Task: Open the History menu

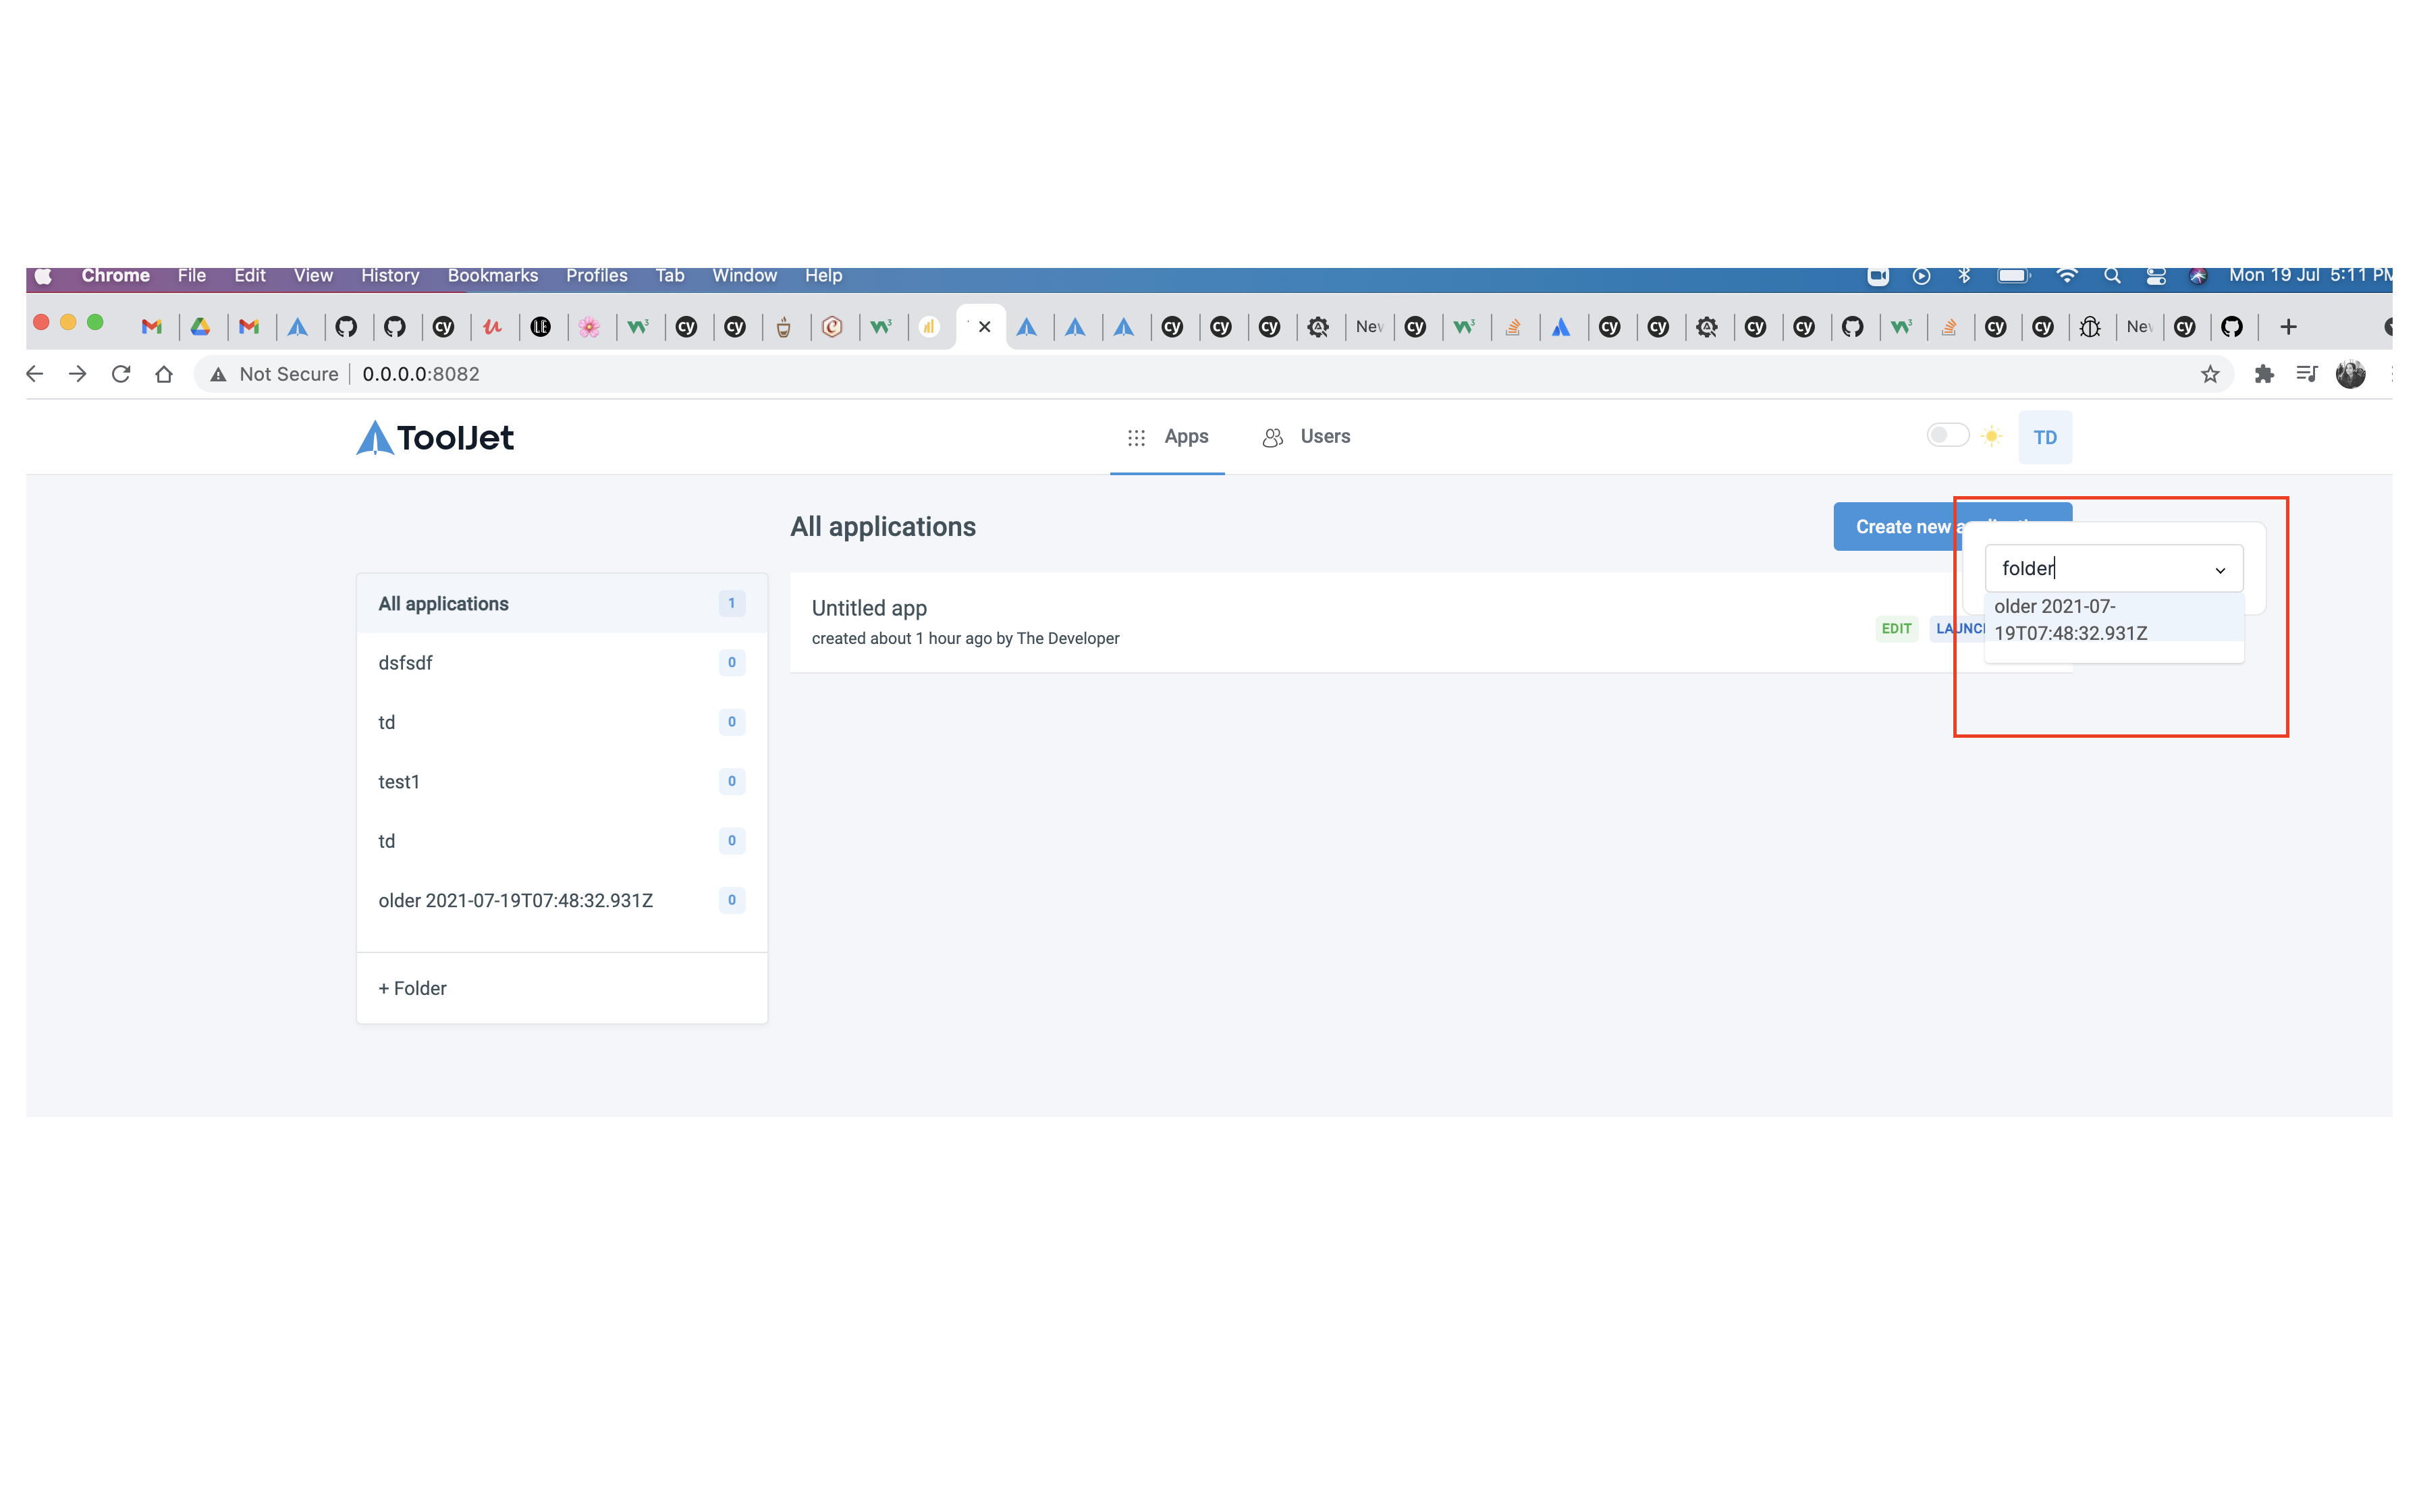Action: 389,276
